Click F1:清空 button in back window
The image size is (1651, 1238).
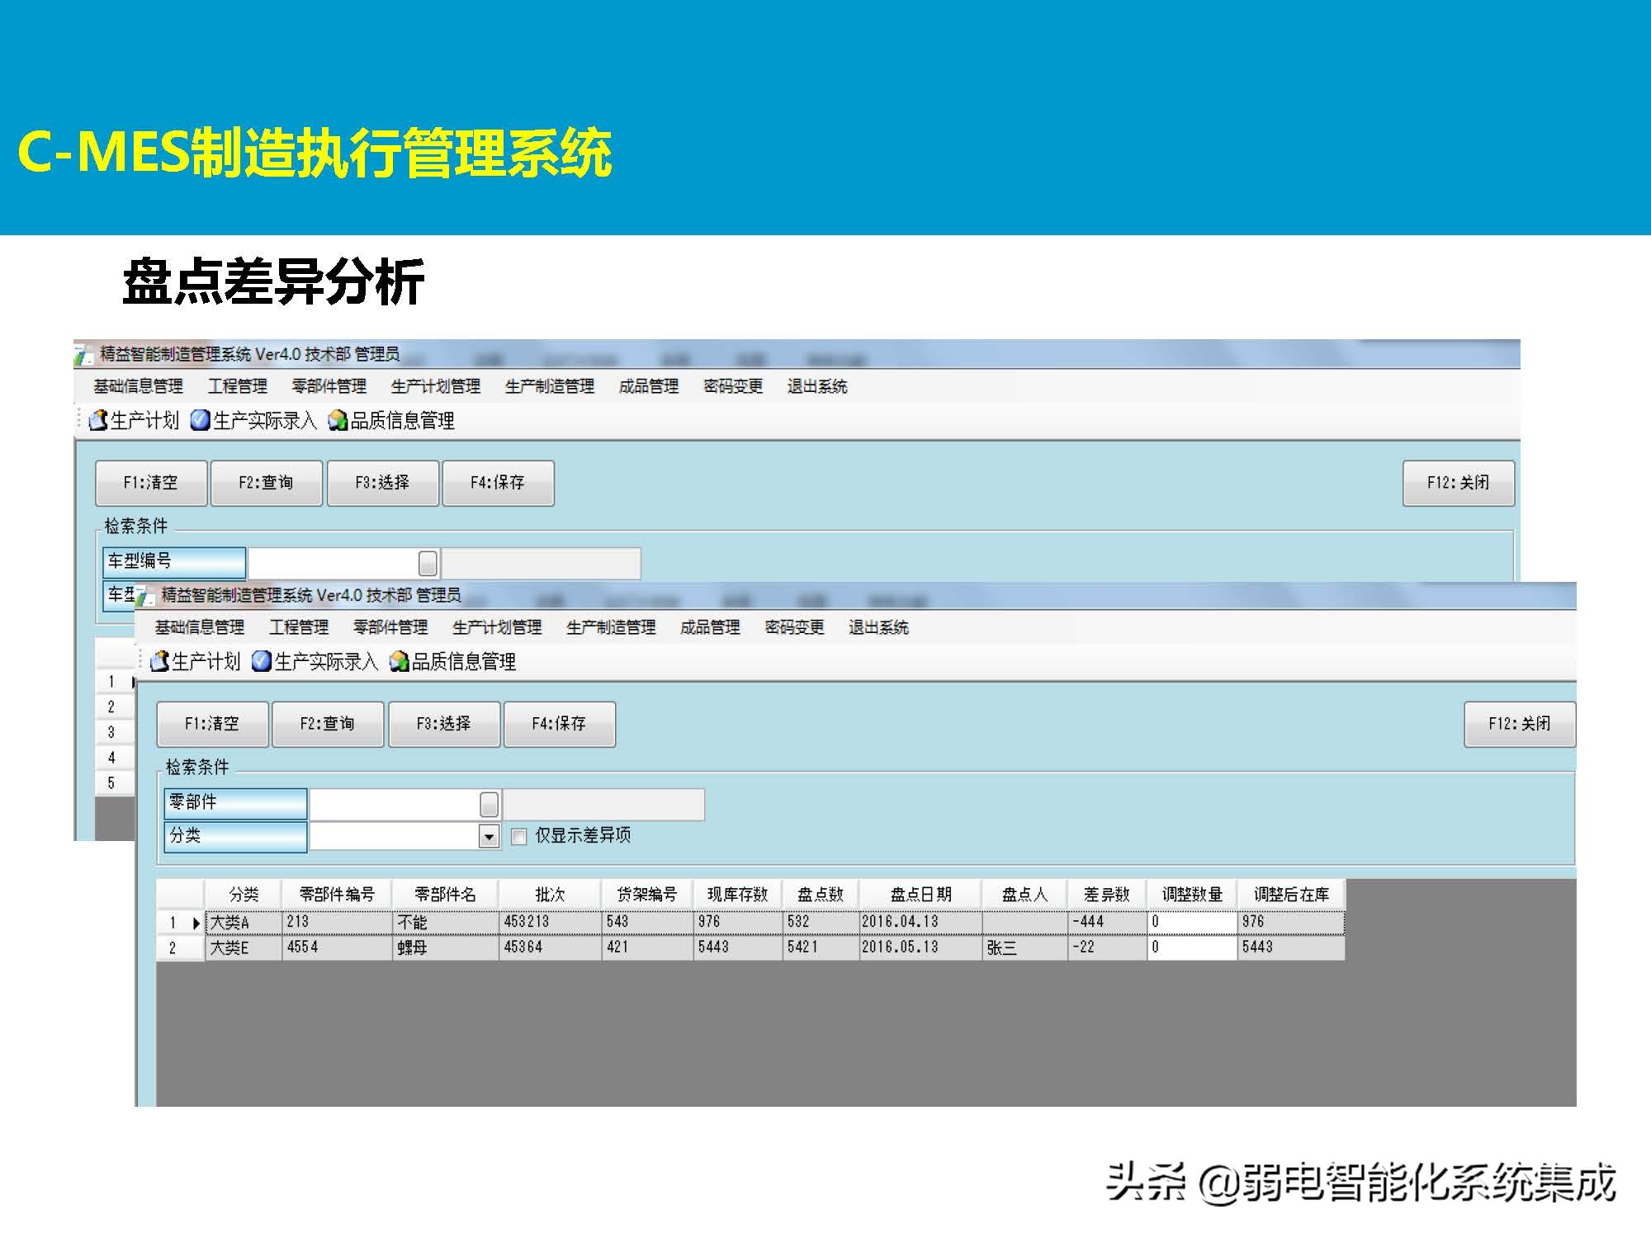pos(151,483)
